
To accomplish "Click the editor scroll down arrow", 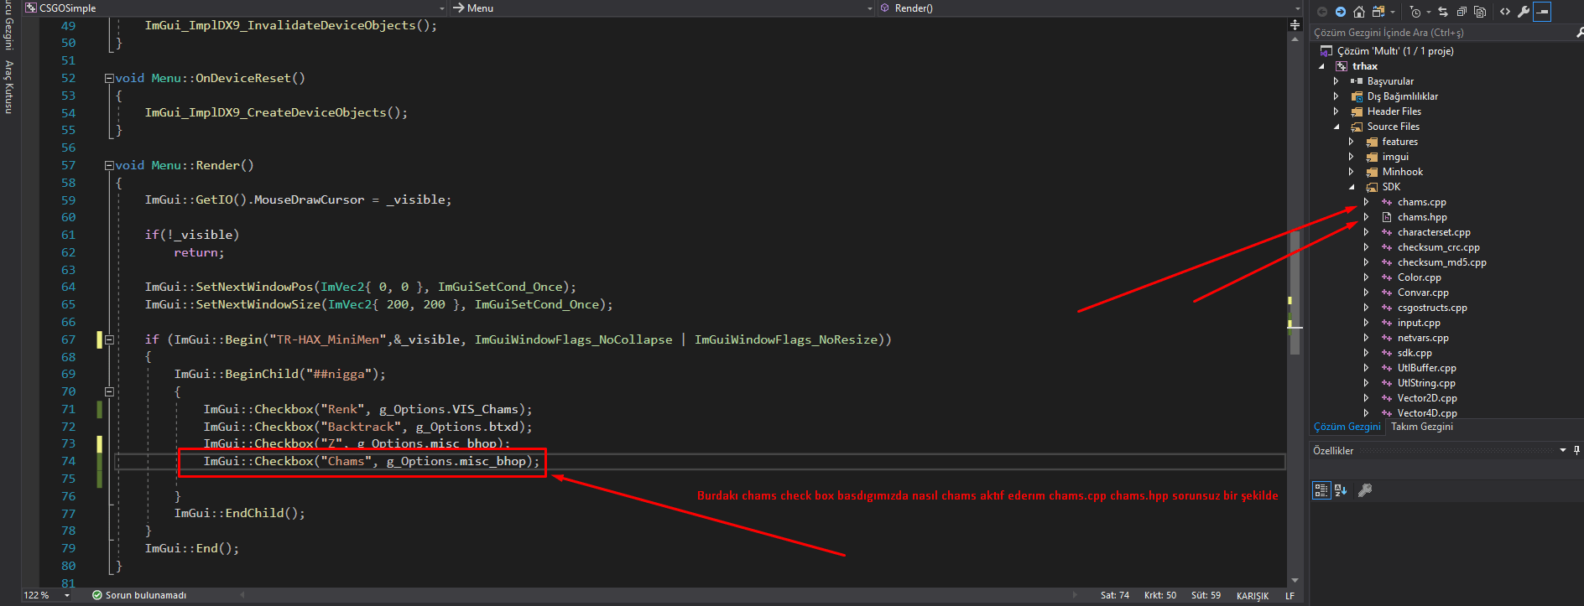I will pos(1295,580).
